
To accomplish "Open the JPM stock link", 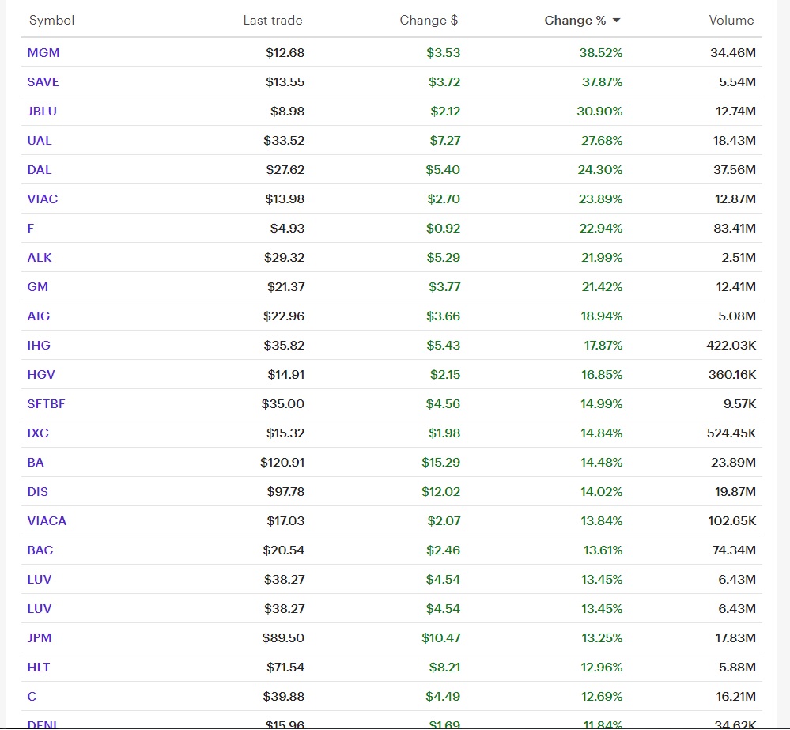I will (40, 637).
